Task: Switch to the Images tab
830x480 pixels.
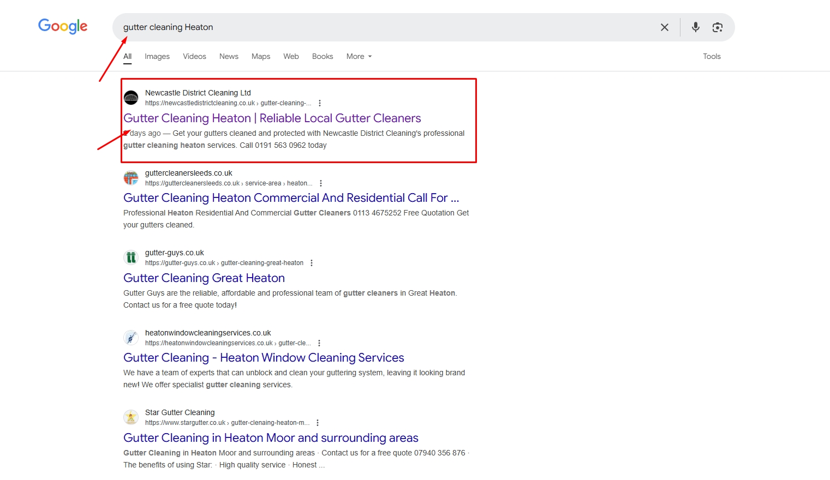Action: pos(157,56)
